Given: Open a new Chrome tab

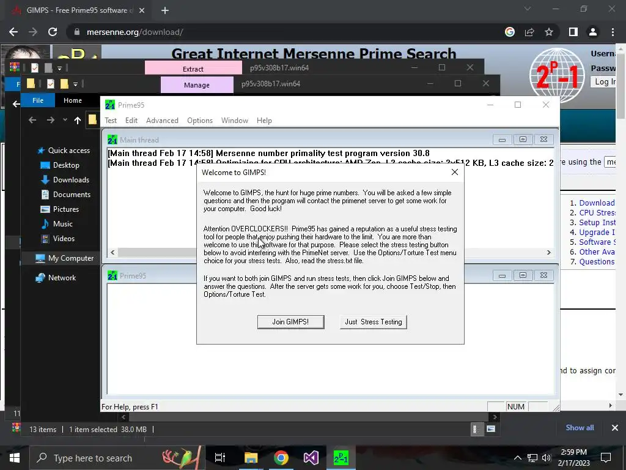Looking at the screenshot, I should (x=165, y=10).
